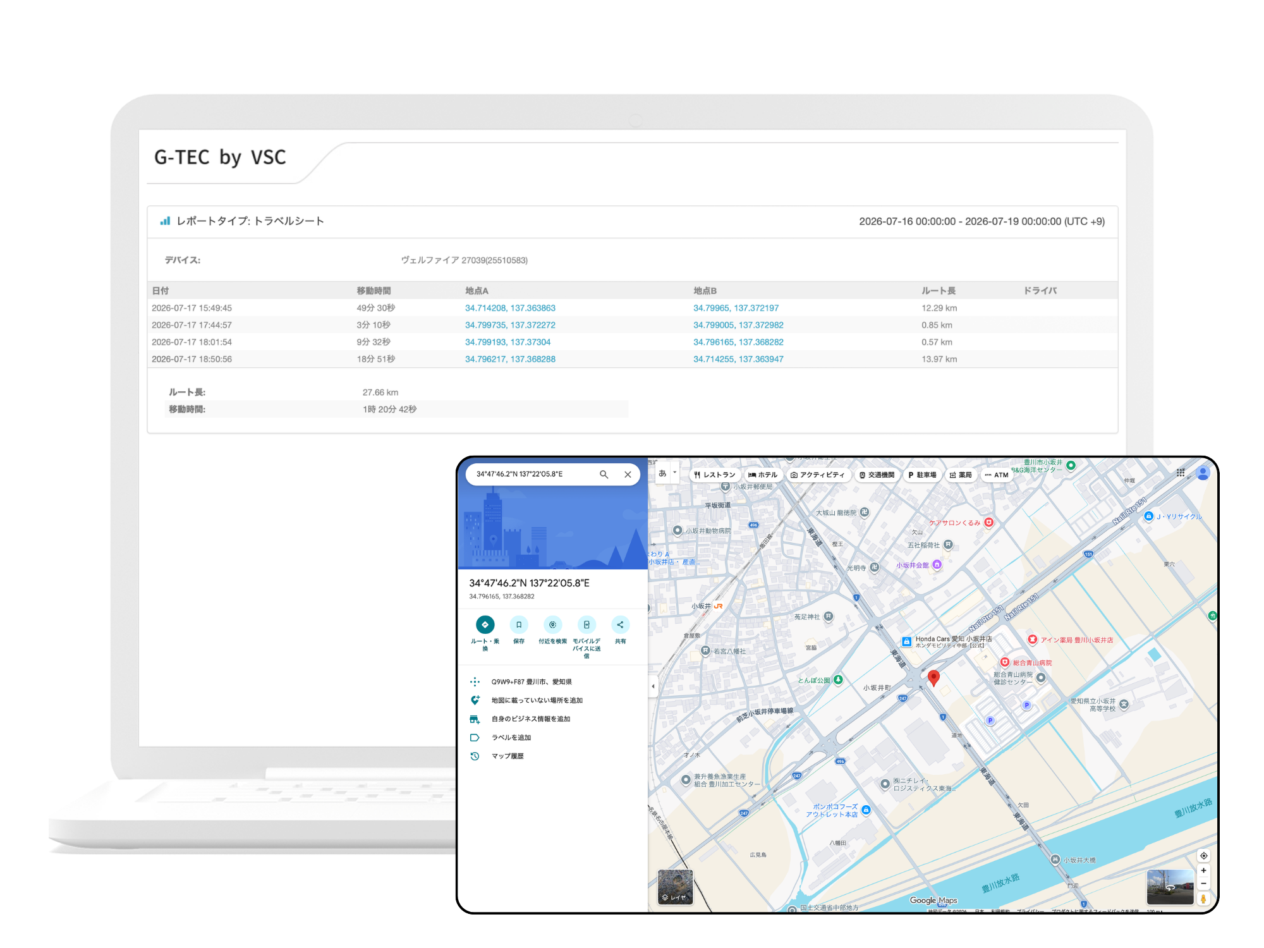Open the input method あ dropdown arrow
Screen dimensions: 1264x948
click(x=675, y=473)
